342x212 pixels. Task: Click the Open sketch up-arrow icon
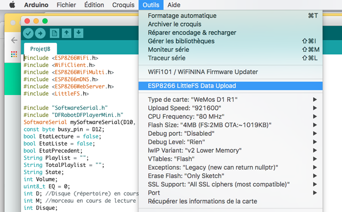click(66, 33)
